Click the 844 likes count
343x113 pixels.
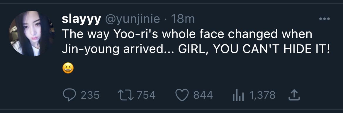point(203,95)
